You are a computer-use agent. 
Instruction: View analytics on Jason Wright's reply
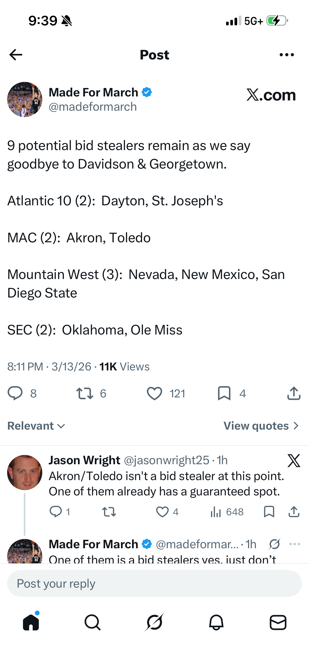pos(216,512)
